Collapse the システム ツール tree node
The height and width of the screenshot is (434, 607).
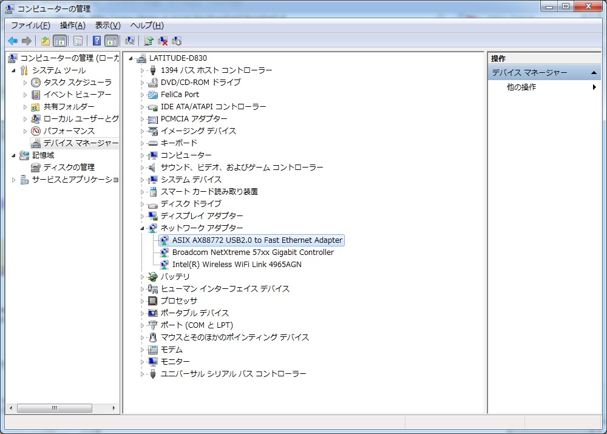tap(14, 70)
